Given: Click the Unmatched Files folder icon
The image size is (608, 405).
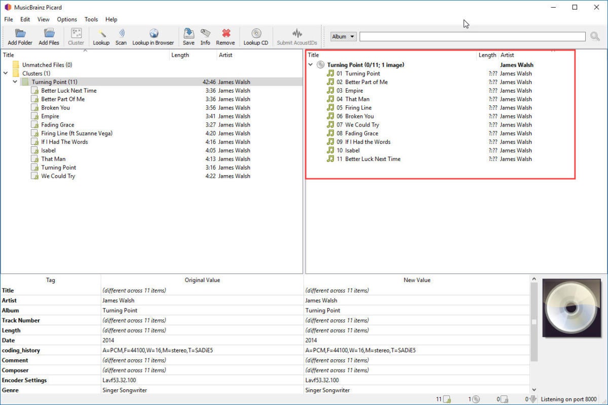Looking at the screenshot, I should coord(16,65).
